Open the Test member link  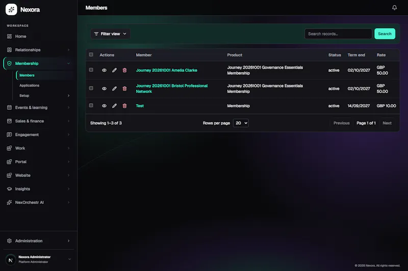140,106
